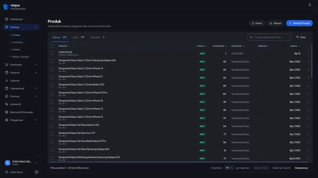Click Filter funnel button
Viewport: 318px width, 178px height.
pos(301,37)
